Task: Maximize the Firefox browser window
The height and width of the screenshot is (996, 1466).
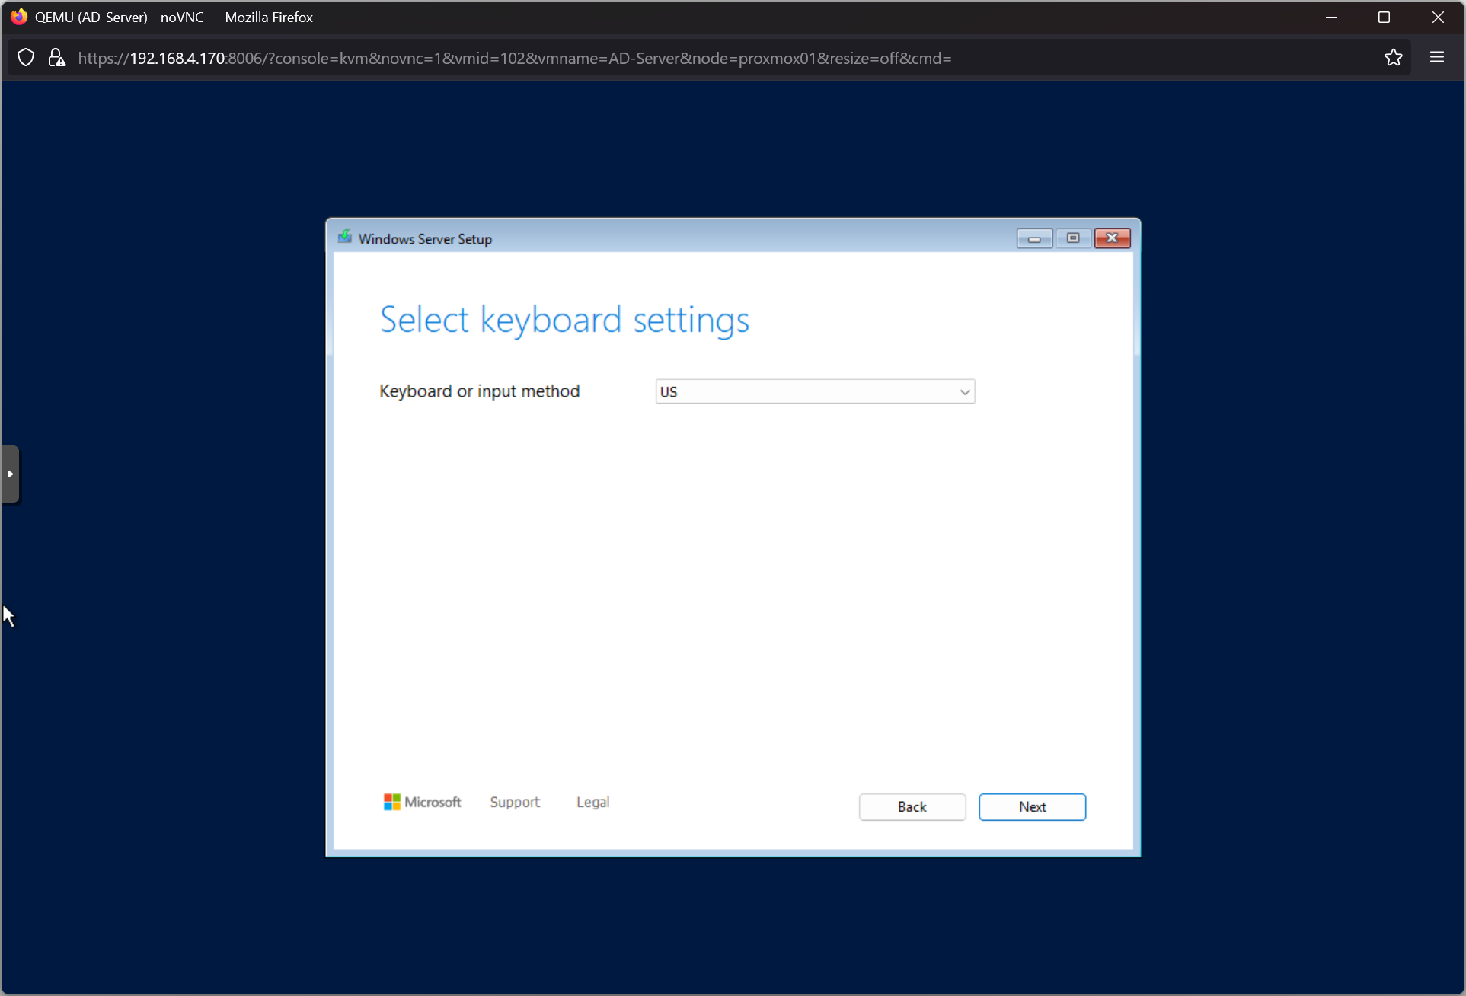Action: pyautogui.click(x=1384, y=17)
